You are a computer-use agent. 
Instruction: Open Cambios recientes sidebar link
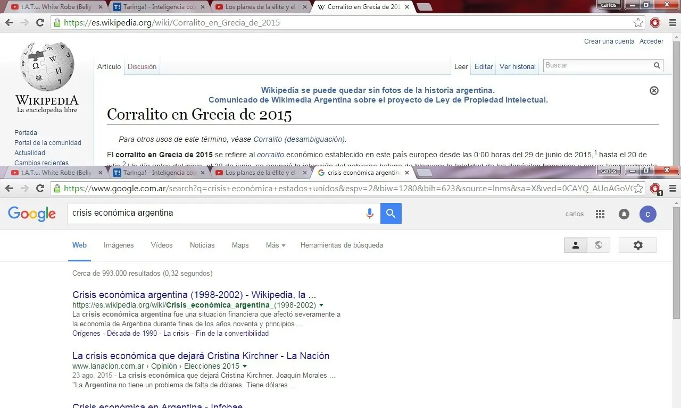pos(41,163)
